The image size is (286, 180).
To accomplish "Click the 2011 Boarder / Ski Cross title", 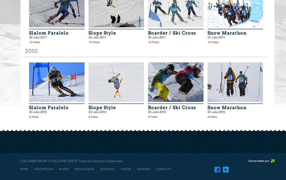I will [172, 33].
